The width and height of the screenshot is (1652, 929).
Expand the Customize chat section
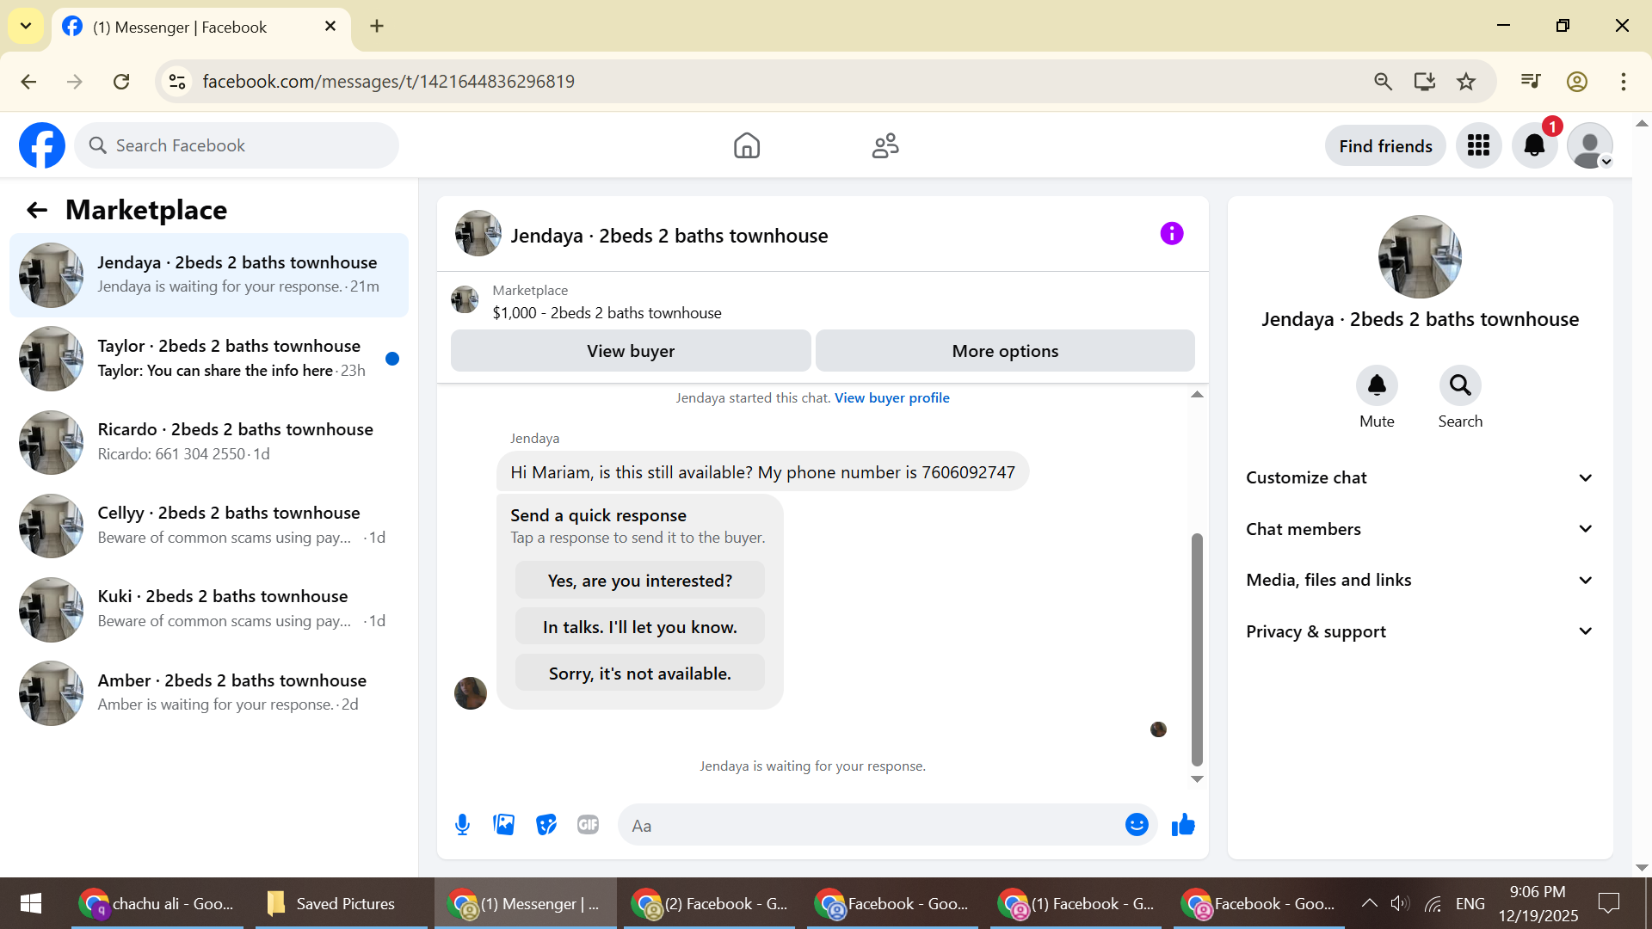click(x=1419, y=477)
